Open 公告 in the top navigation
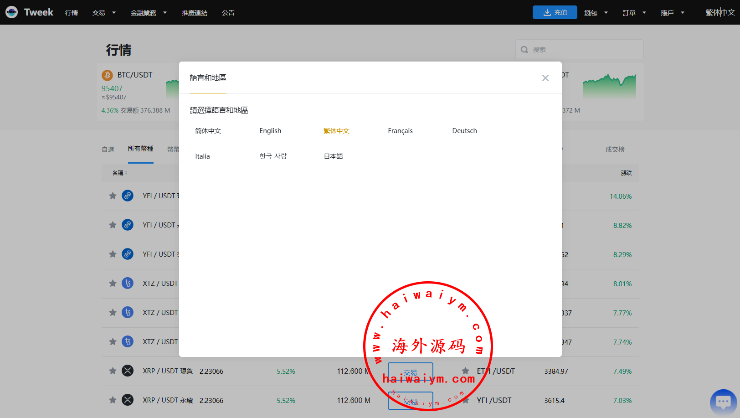The image size is (740, 418). pos(228,13)
